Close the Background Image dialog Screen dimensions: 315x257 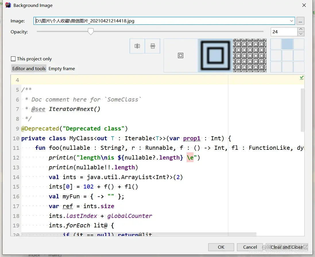coord(304,5)
